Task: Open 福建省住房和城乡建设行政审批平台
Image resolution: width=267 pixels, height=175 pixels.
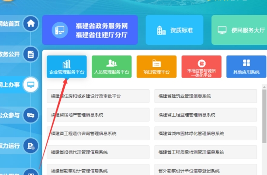Action: point(98,96)
